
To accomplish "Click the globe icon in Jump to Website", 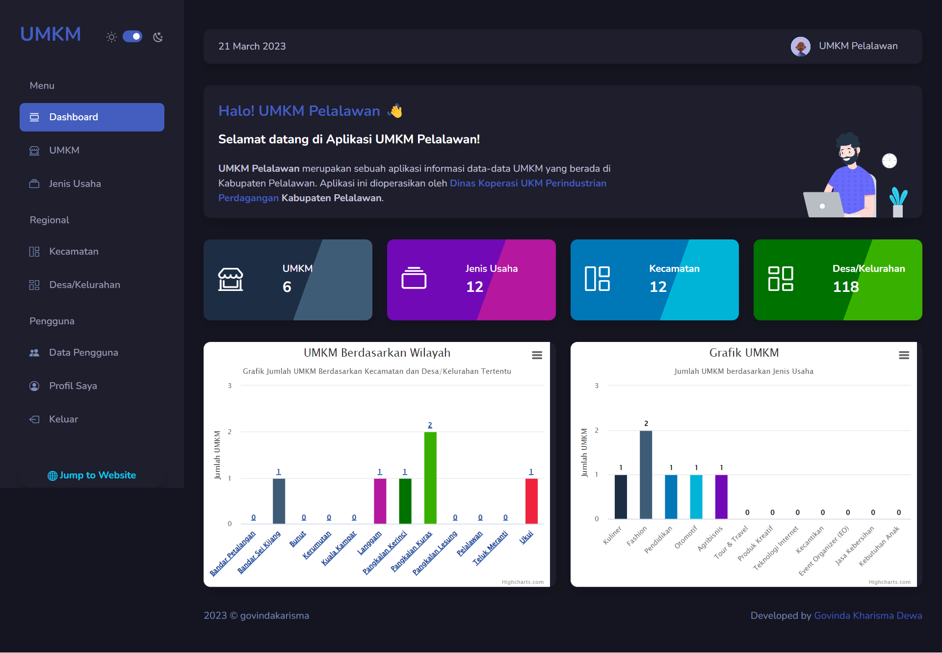I will pos(52,476).
